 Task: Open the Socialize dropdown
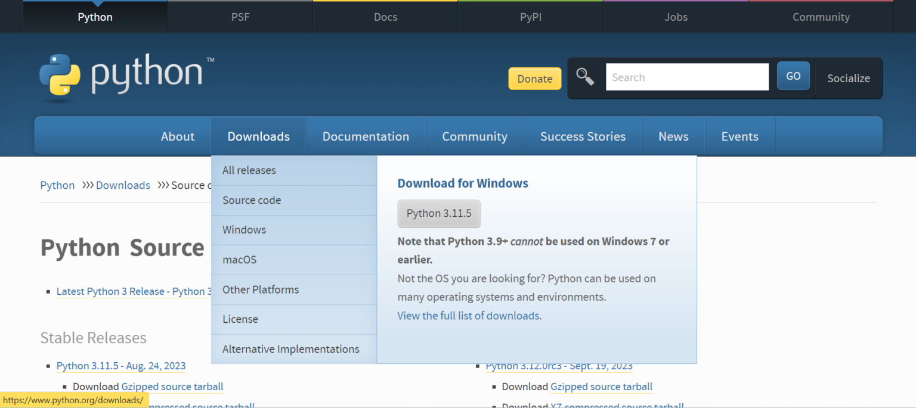pos(848,78)
